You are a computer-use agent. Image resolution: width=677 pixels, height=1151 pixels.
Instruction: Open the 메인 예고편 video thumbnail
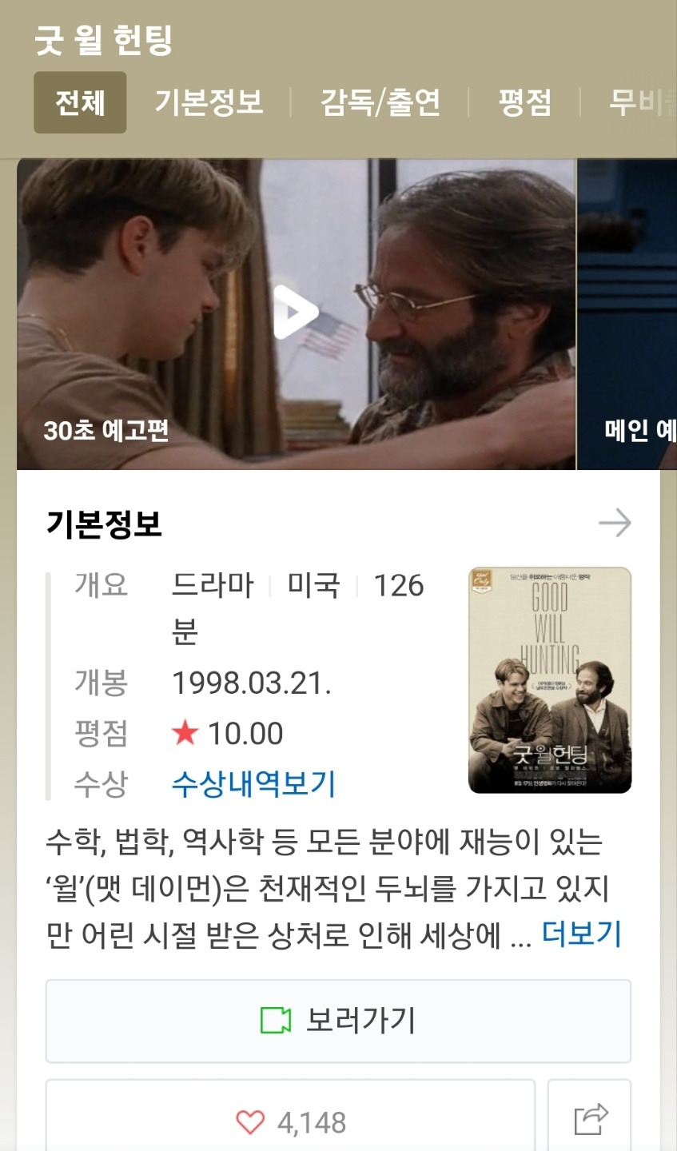627,313
